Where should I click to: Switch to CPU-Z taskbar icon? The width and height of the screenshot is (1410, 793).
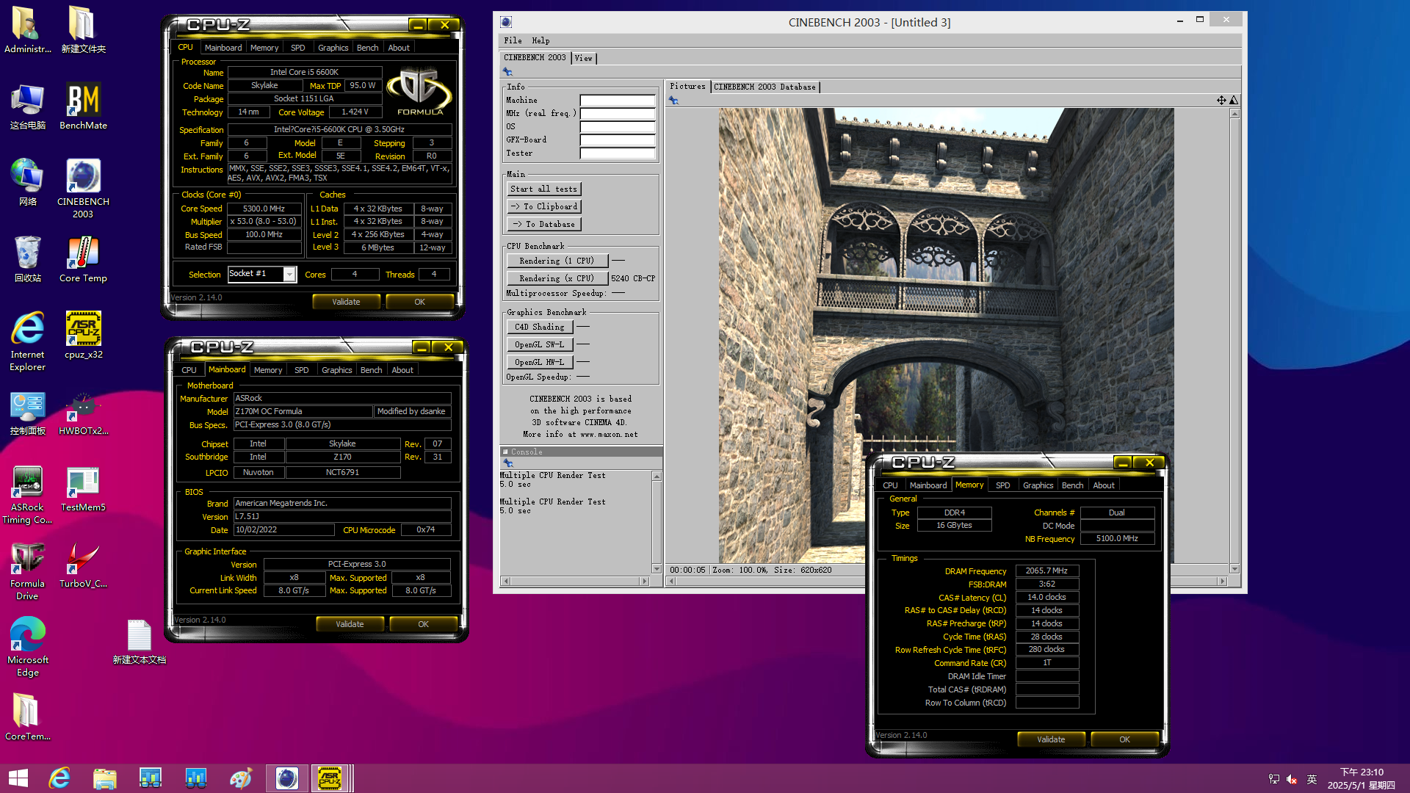[330, 778]
